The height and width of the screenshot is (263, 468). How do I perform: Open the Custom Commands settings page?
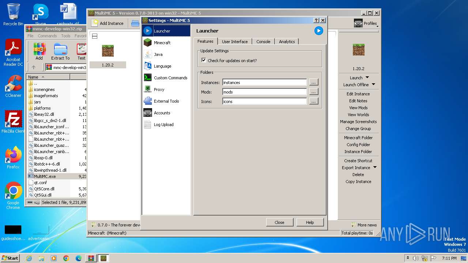166,78
